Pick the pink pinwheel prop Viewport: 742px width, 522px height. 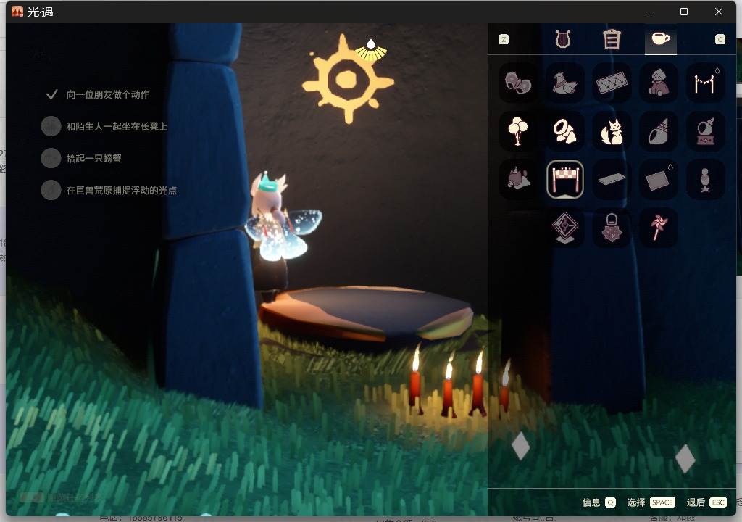658,228
